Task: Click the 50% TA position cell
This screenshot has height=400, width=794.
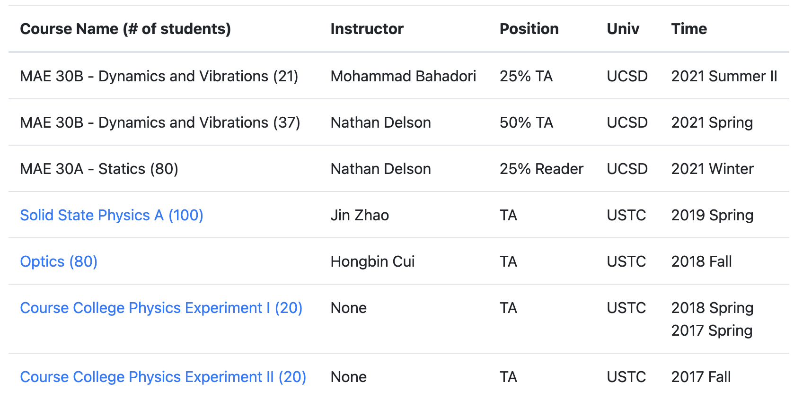Action: [x=526, y=122]
